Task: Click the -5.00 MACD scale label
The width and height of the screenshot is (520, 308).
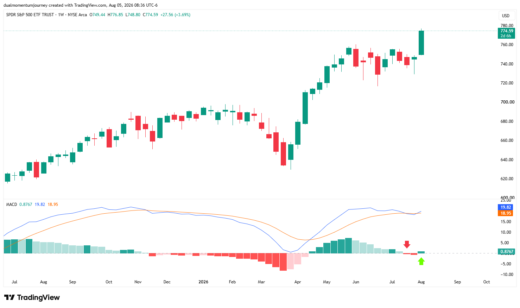Action: [506, 264]
